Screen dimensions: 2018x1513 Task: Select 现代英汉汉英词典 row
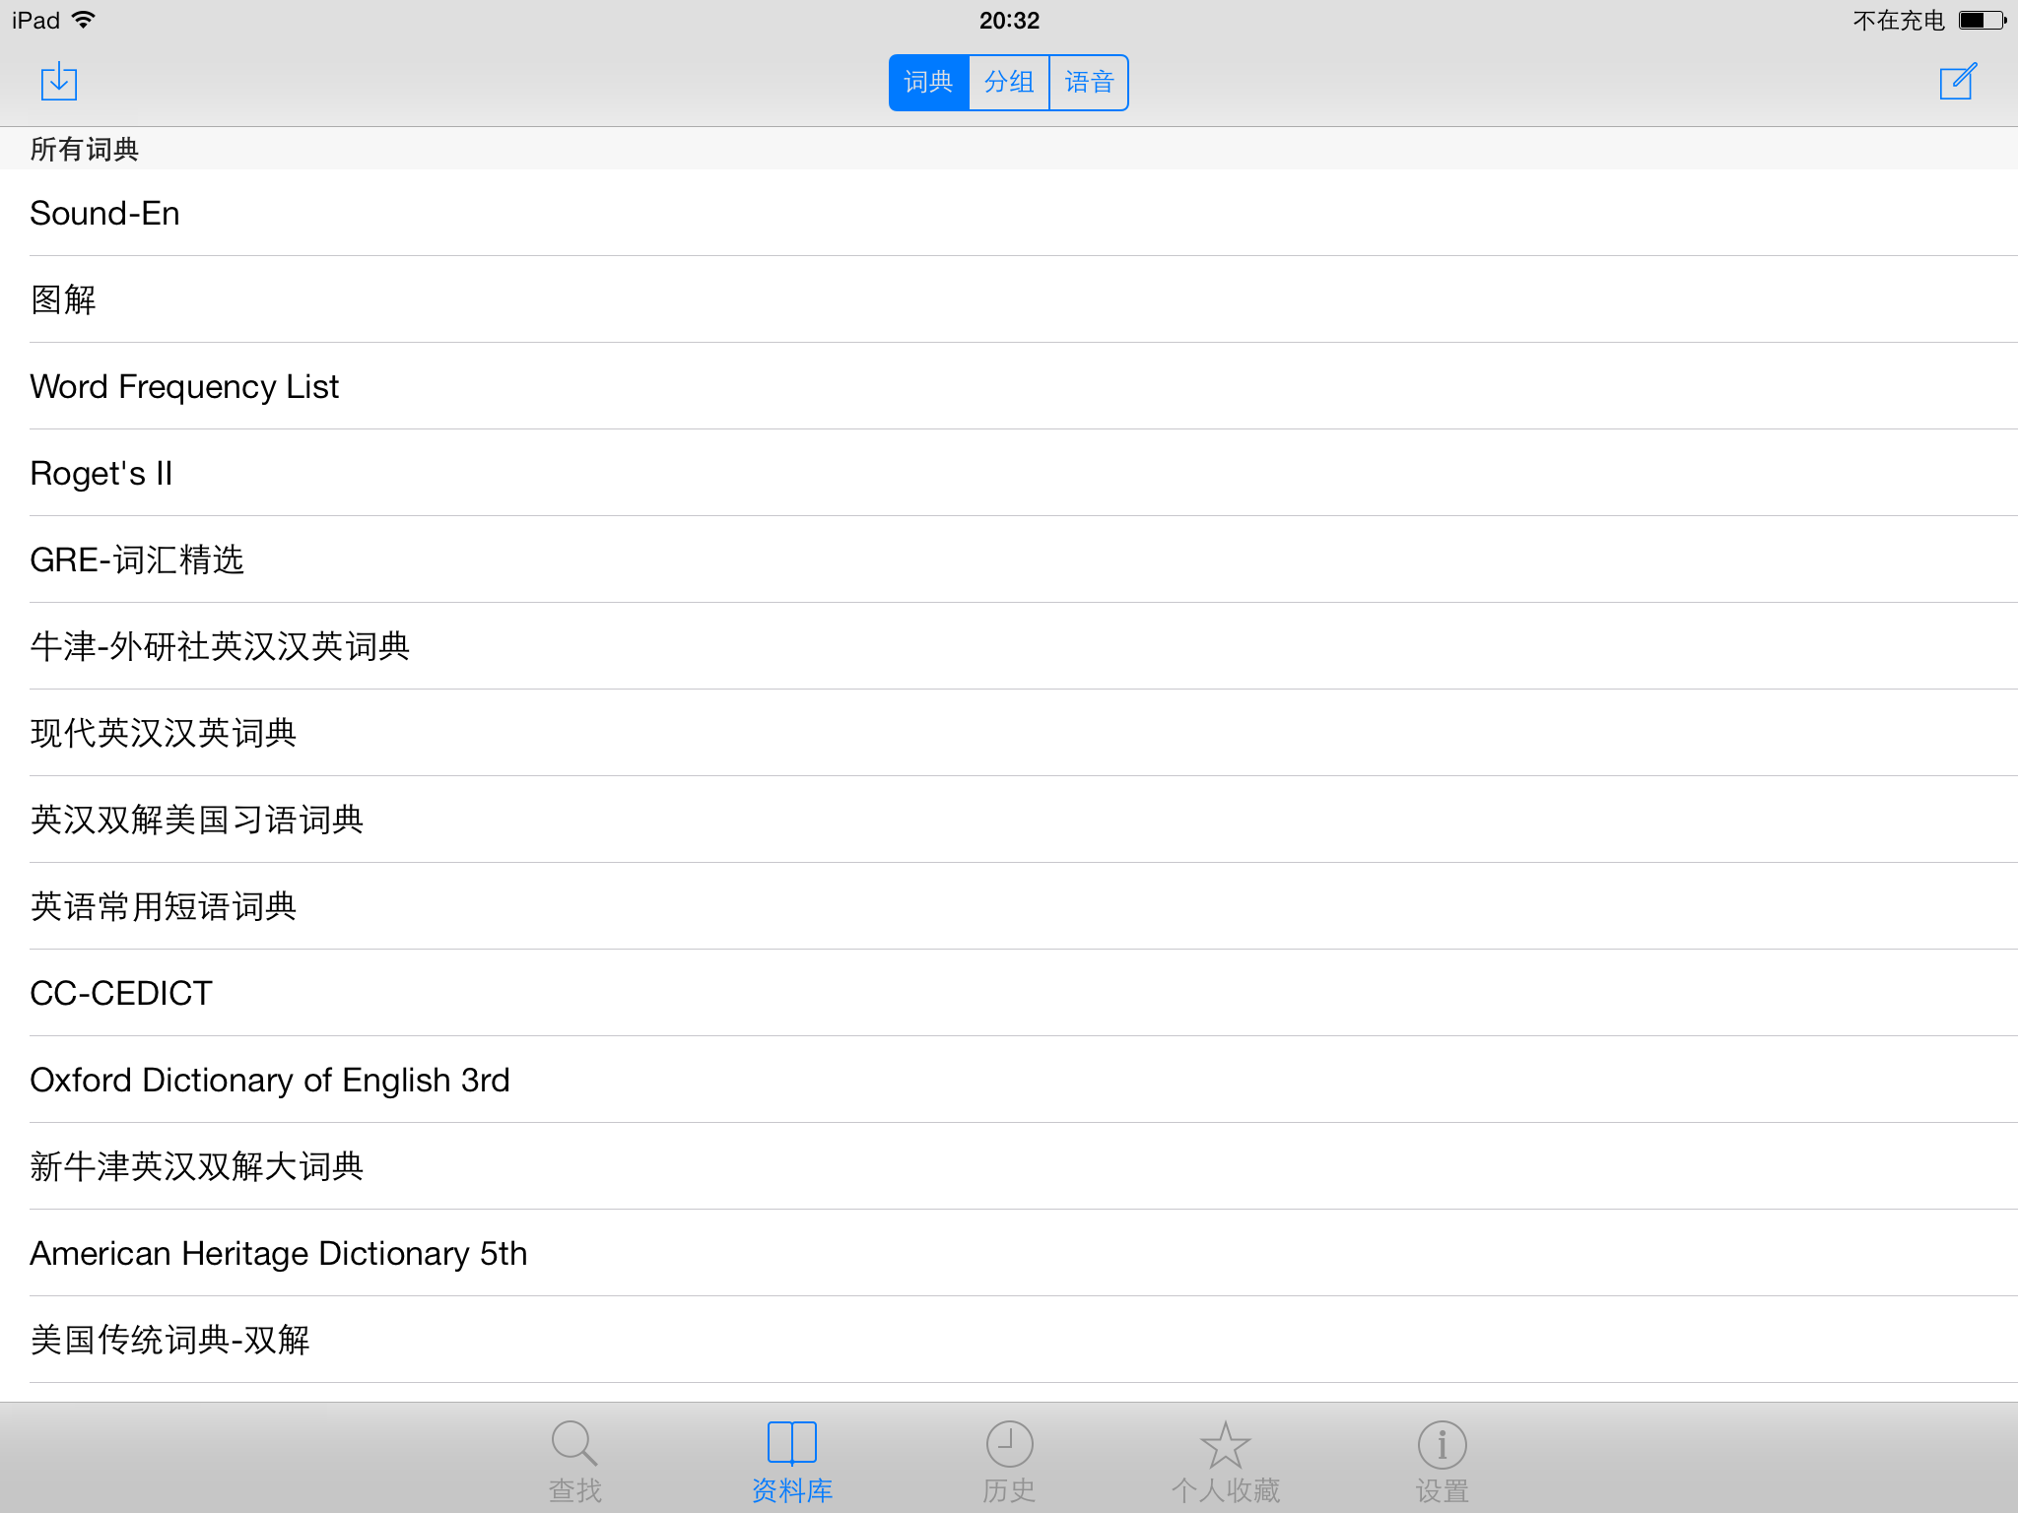click(x=1009, y=733)
